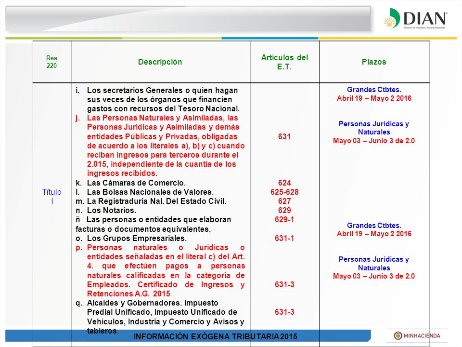Viewport: 462px width, 347px height.
Task: Select item i. about secretarios Generales
Action: tap(158, 99)
